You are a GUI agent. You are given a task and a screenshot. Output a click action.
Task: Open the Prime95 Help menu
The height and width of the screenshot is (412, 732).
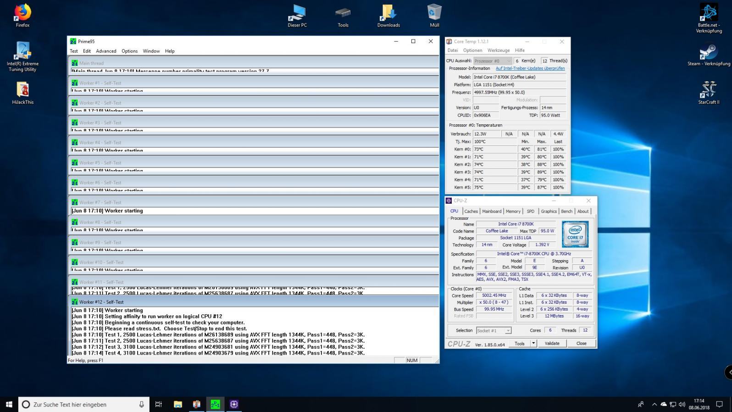click(x=170, y=51)
